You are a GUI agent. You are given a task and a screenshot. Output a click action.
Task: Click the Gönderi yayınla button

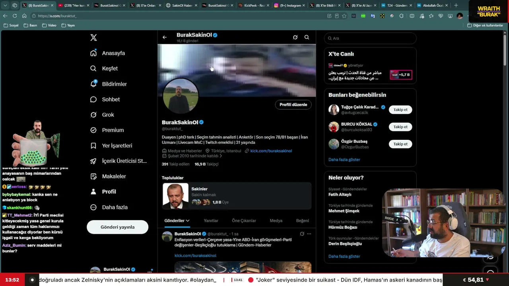tap(117, 227)
